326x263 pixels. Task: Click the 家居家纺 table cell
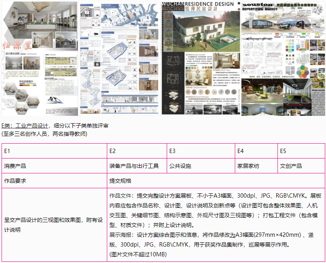256,166
